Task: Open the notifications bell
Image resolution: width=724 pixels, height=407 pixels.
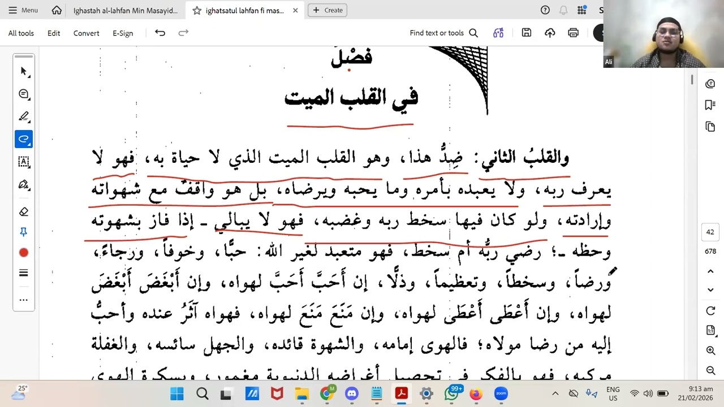Action: click(x=563, y=10)
